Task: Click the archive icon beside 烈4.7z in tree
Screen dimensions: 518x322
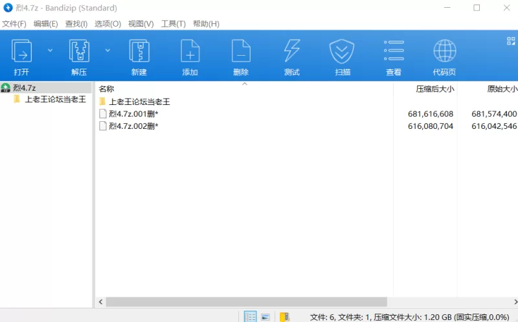Action: pyautogui.click(x=6, y=87)
